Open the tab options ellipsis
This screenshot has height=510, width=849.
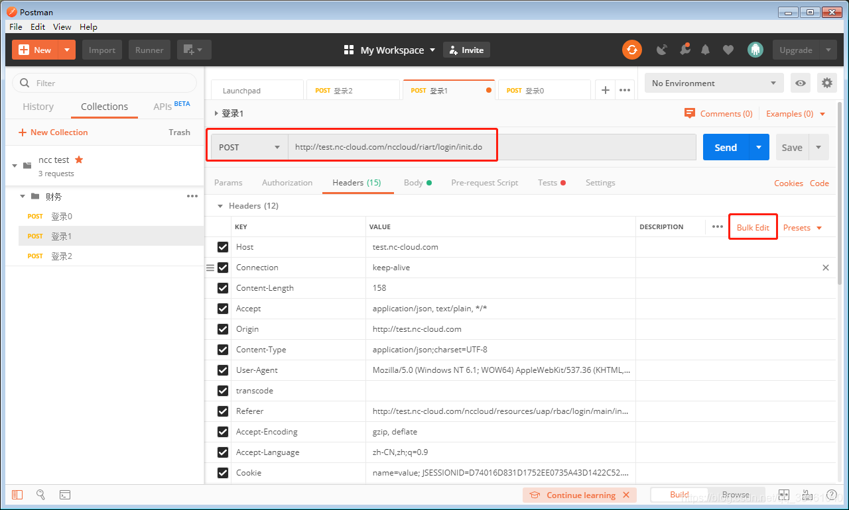[625, 90]
